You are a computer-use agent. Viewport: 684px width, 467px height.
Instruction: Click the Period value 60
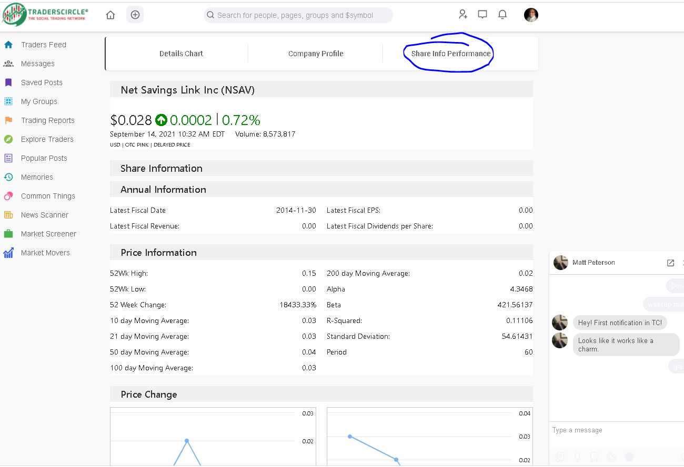(x=529, y=352)
